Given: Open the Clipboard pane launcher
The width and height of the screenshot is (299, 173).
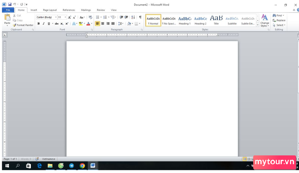Looking at the screenshot, I should click(x=33, y=30).
